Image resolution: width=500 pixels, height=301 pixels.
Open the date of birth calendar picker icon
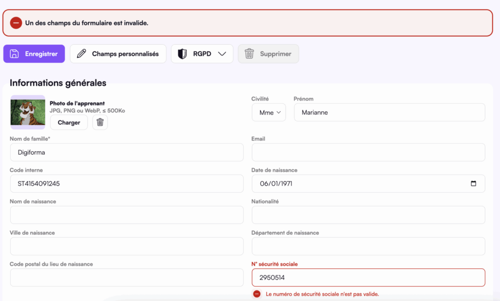[473, 183]
